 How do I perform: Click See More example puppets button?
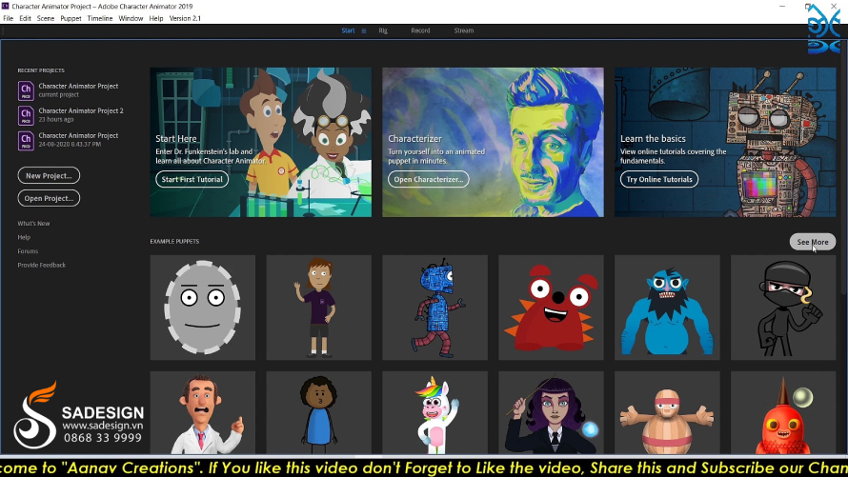tap(813, 242)
